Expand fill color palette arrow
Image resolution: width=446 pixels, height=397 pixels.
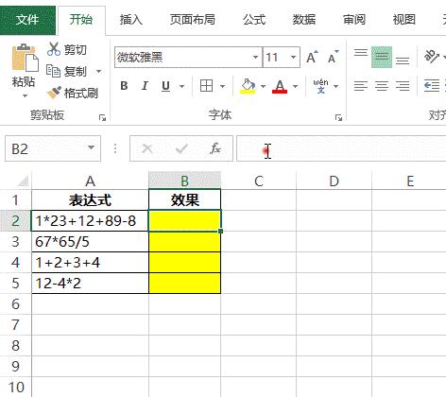263,86
